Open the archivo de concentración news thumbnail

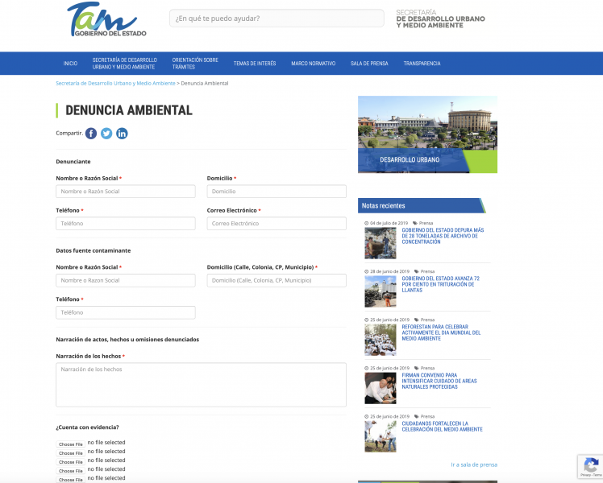tap(381, 243)
